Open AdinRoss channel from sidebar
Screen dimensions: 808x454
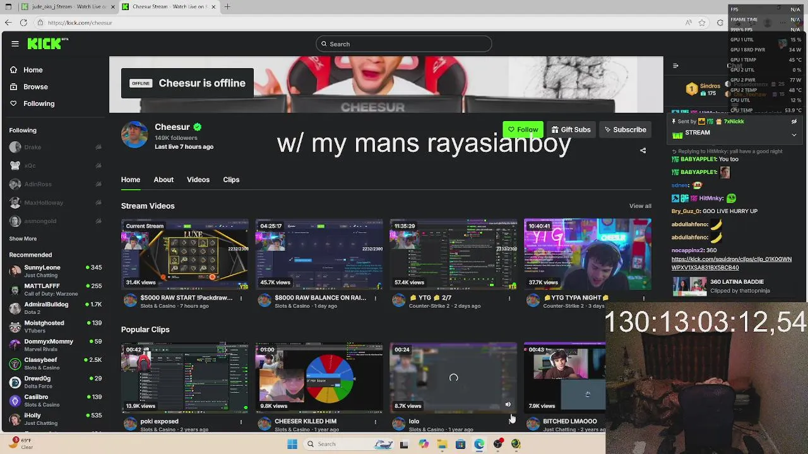(56, 184)
